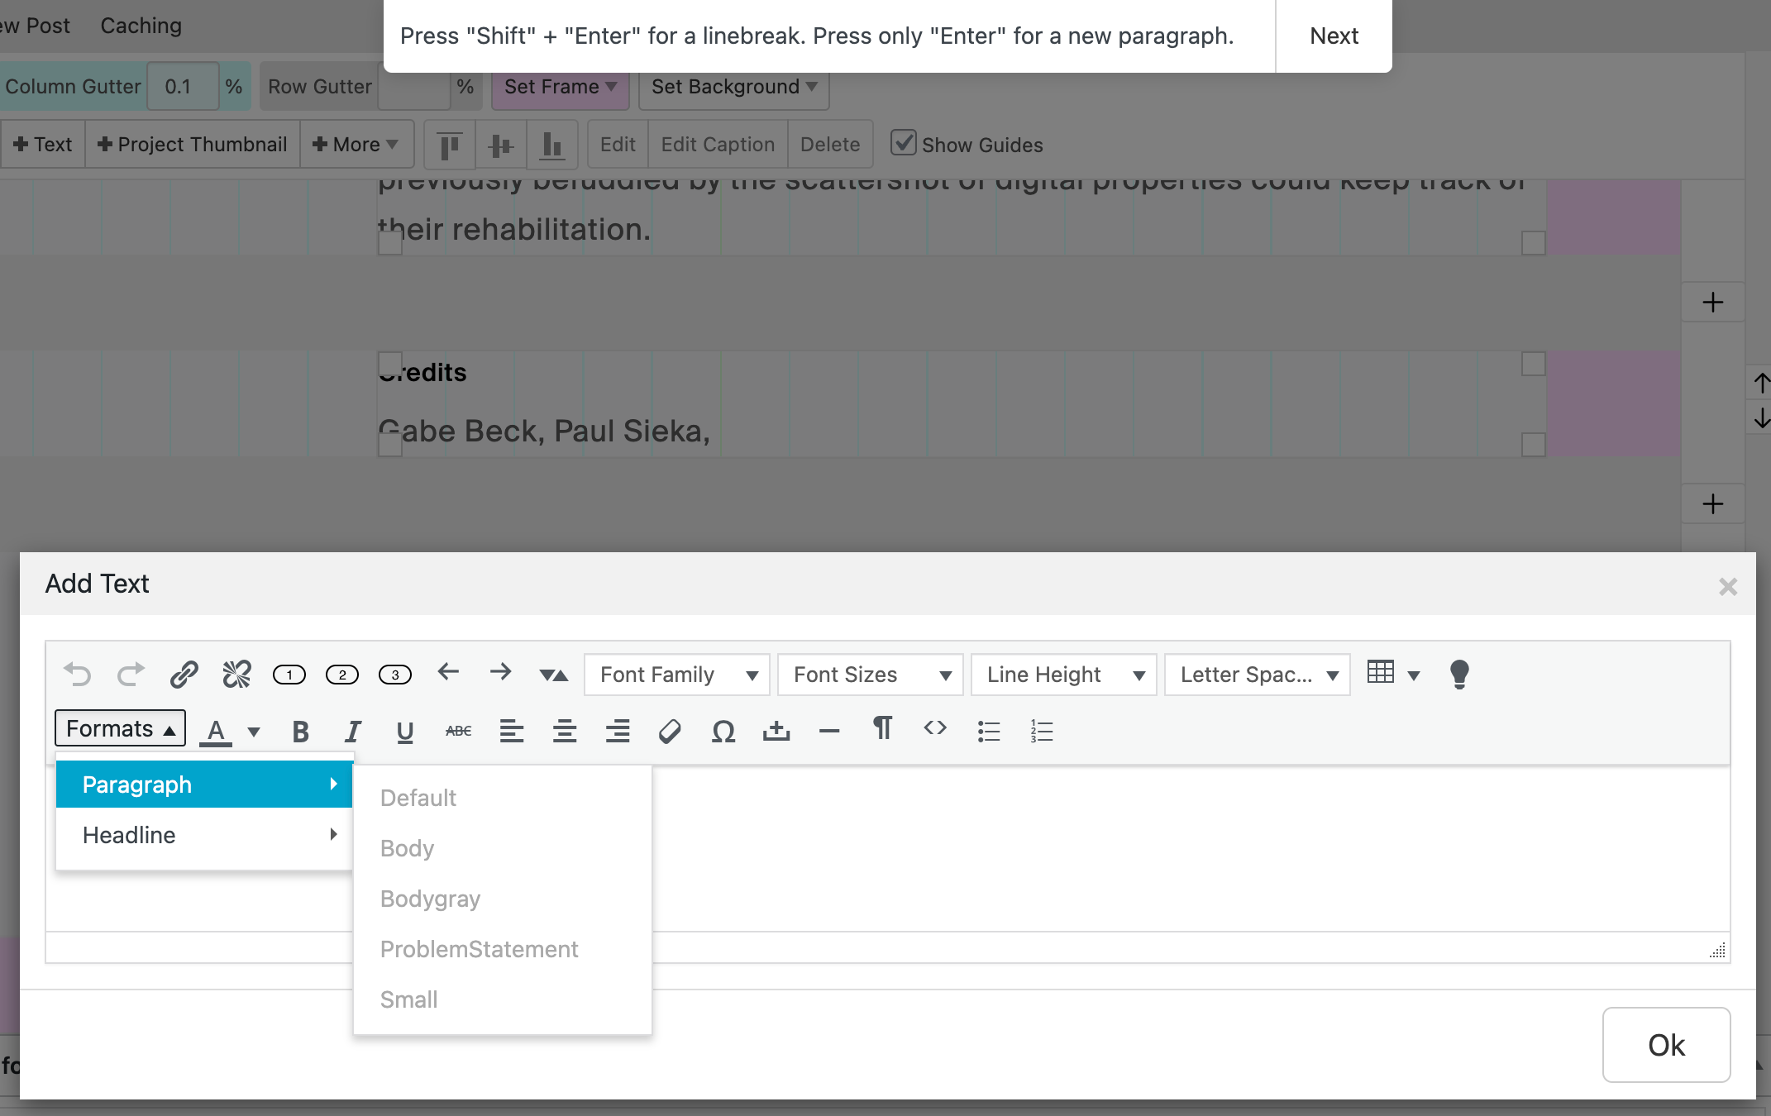This screenshot has height=1116, width=1771.
Task: Click the clear formatting eraser icon
Action: pyautogui.click(x=670, y=731)
